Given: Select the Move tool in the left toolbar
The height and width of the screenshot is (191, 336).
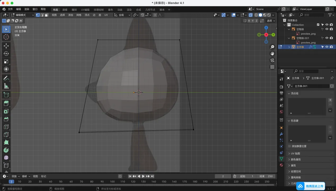Looking at the screenshot, I should (x=6, y=46).
